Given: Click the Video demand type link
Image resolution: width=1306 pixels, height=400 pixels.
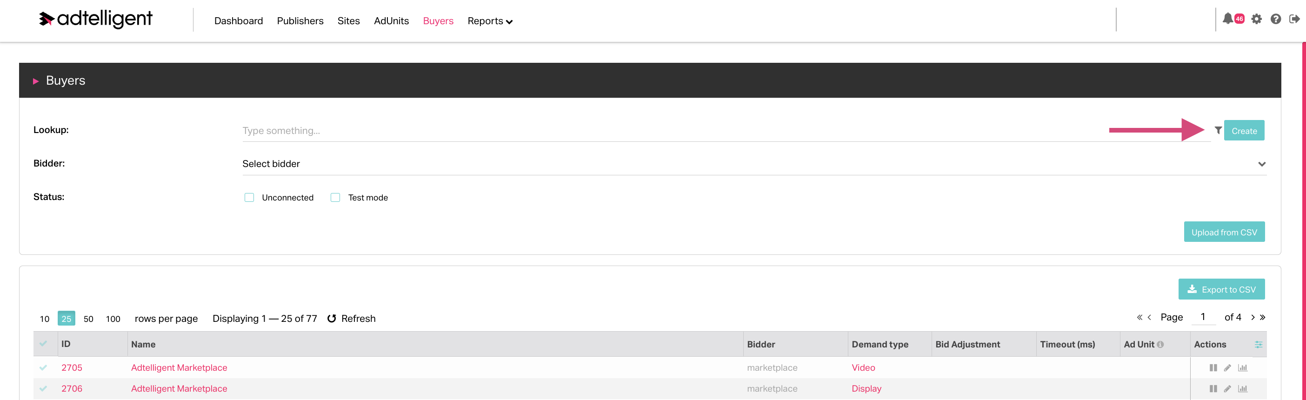Looking at the screenshot, I should (863, 367).
